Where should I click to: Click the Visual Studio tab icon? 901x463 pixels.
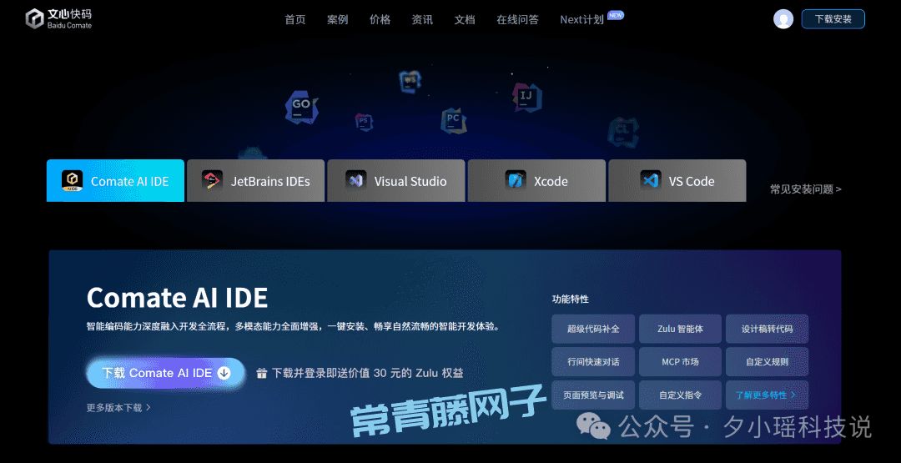(355, 181)
